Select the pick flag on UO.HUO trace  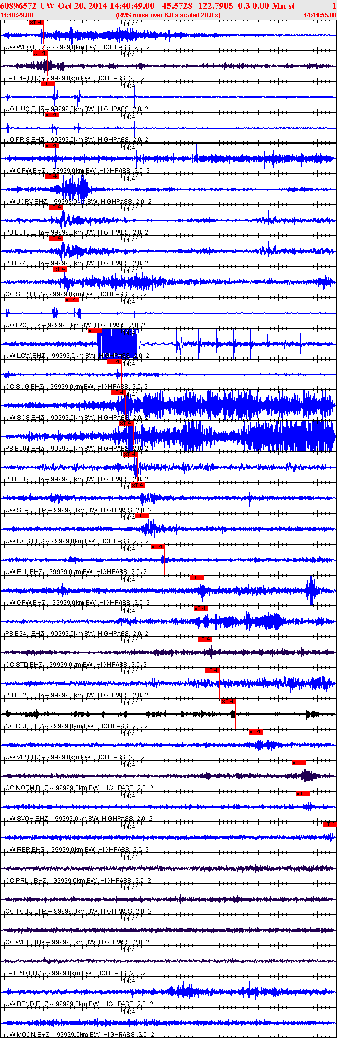click(x=48, y=84)
